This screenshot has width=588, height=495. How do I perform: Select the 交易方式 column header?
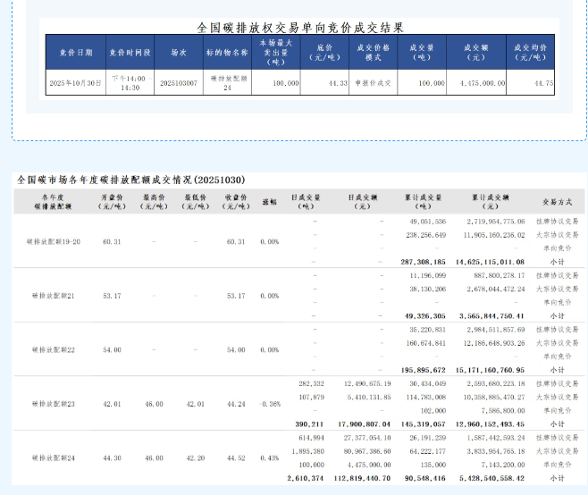(x=557, y=201)
